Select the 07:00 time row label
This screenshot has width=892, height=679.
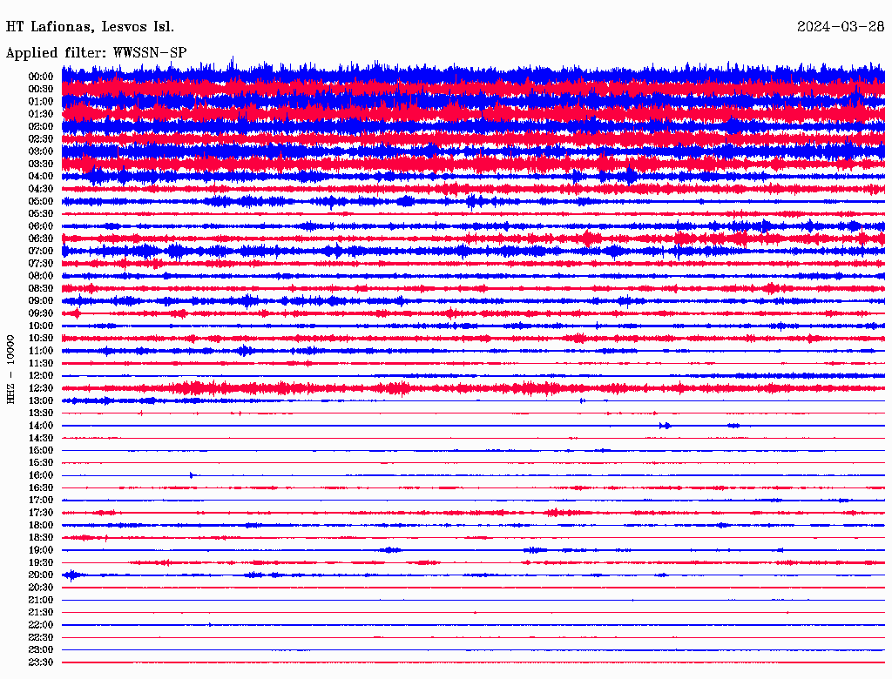click(41, 252)
